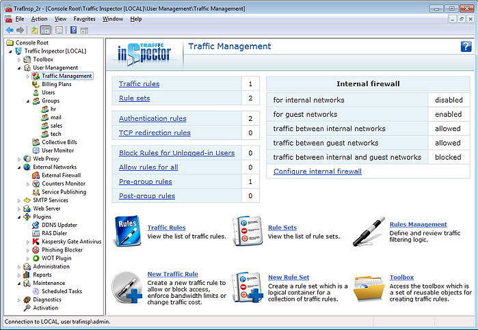Screen dimensions: 478x330
Task: Click the Scheduled Tasks clock icon
Action: (x=36, y=291)
